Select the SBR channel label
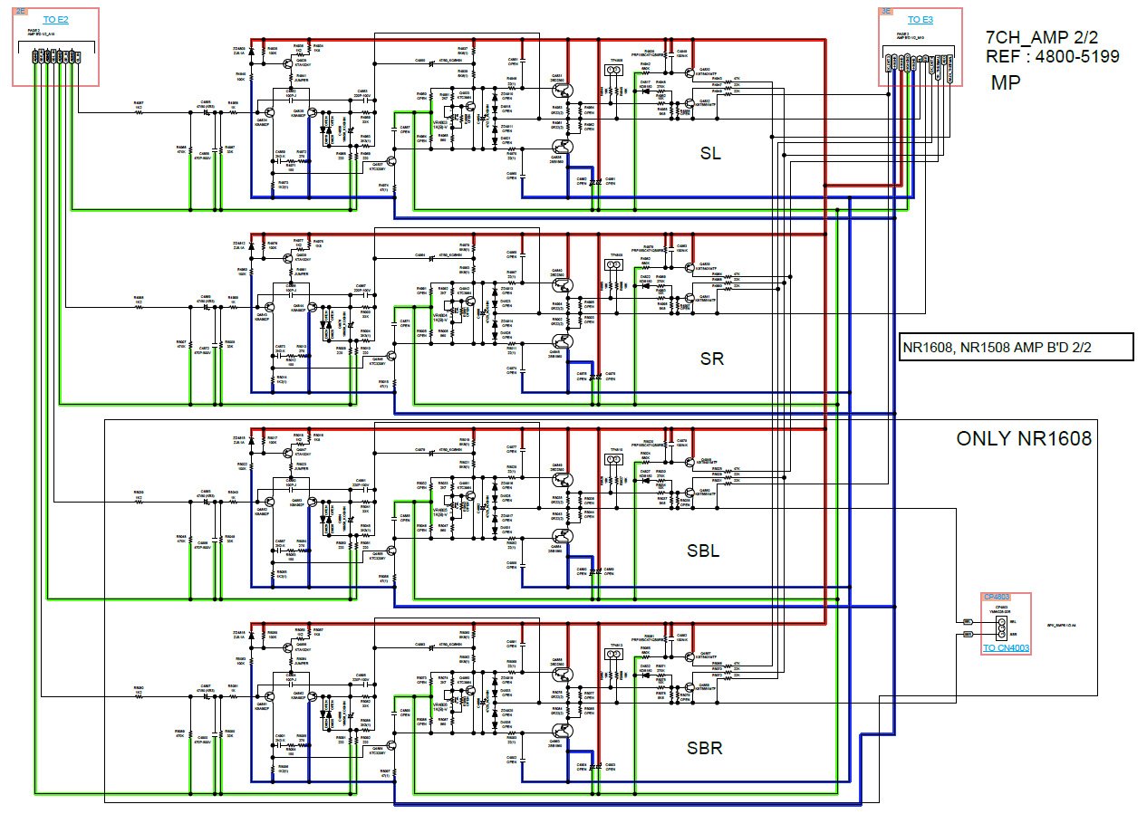Image resolution: width=1147 pixels, height=814 pixels. point(704,748)
